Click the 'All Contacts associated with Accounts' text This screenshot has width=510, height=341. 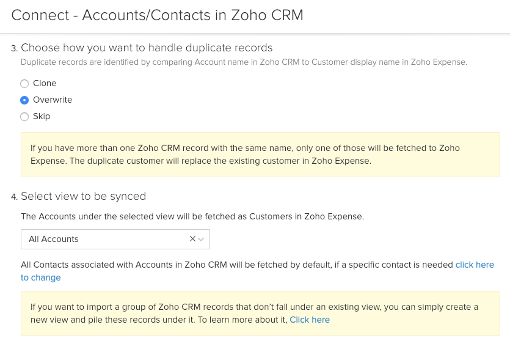237,265
